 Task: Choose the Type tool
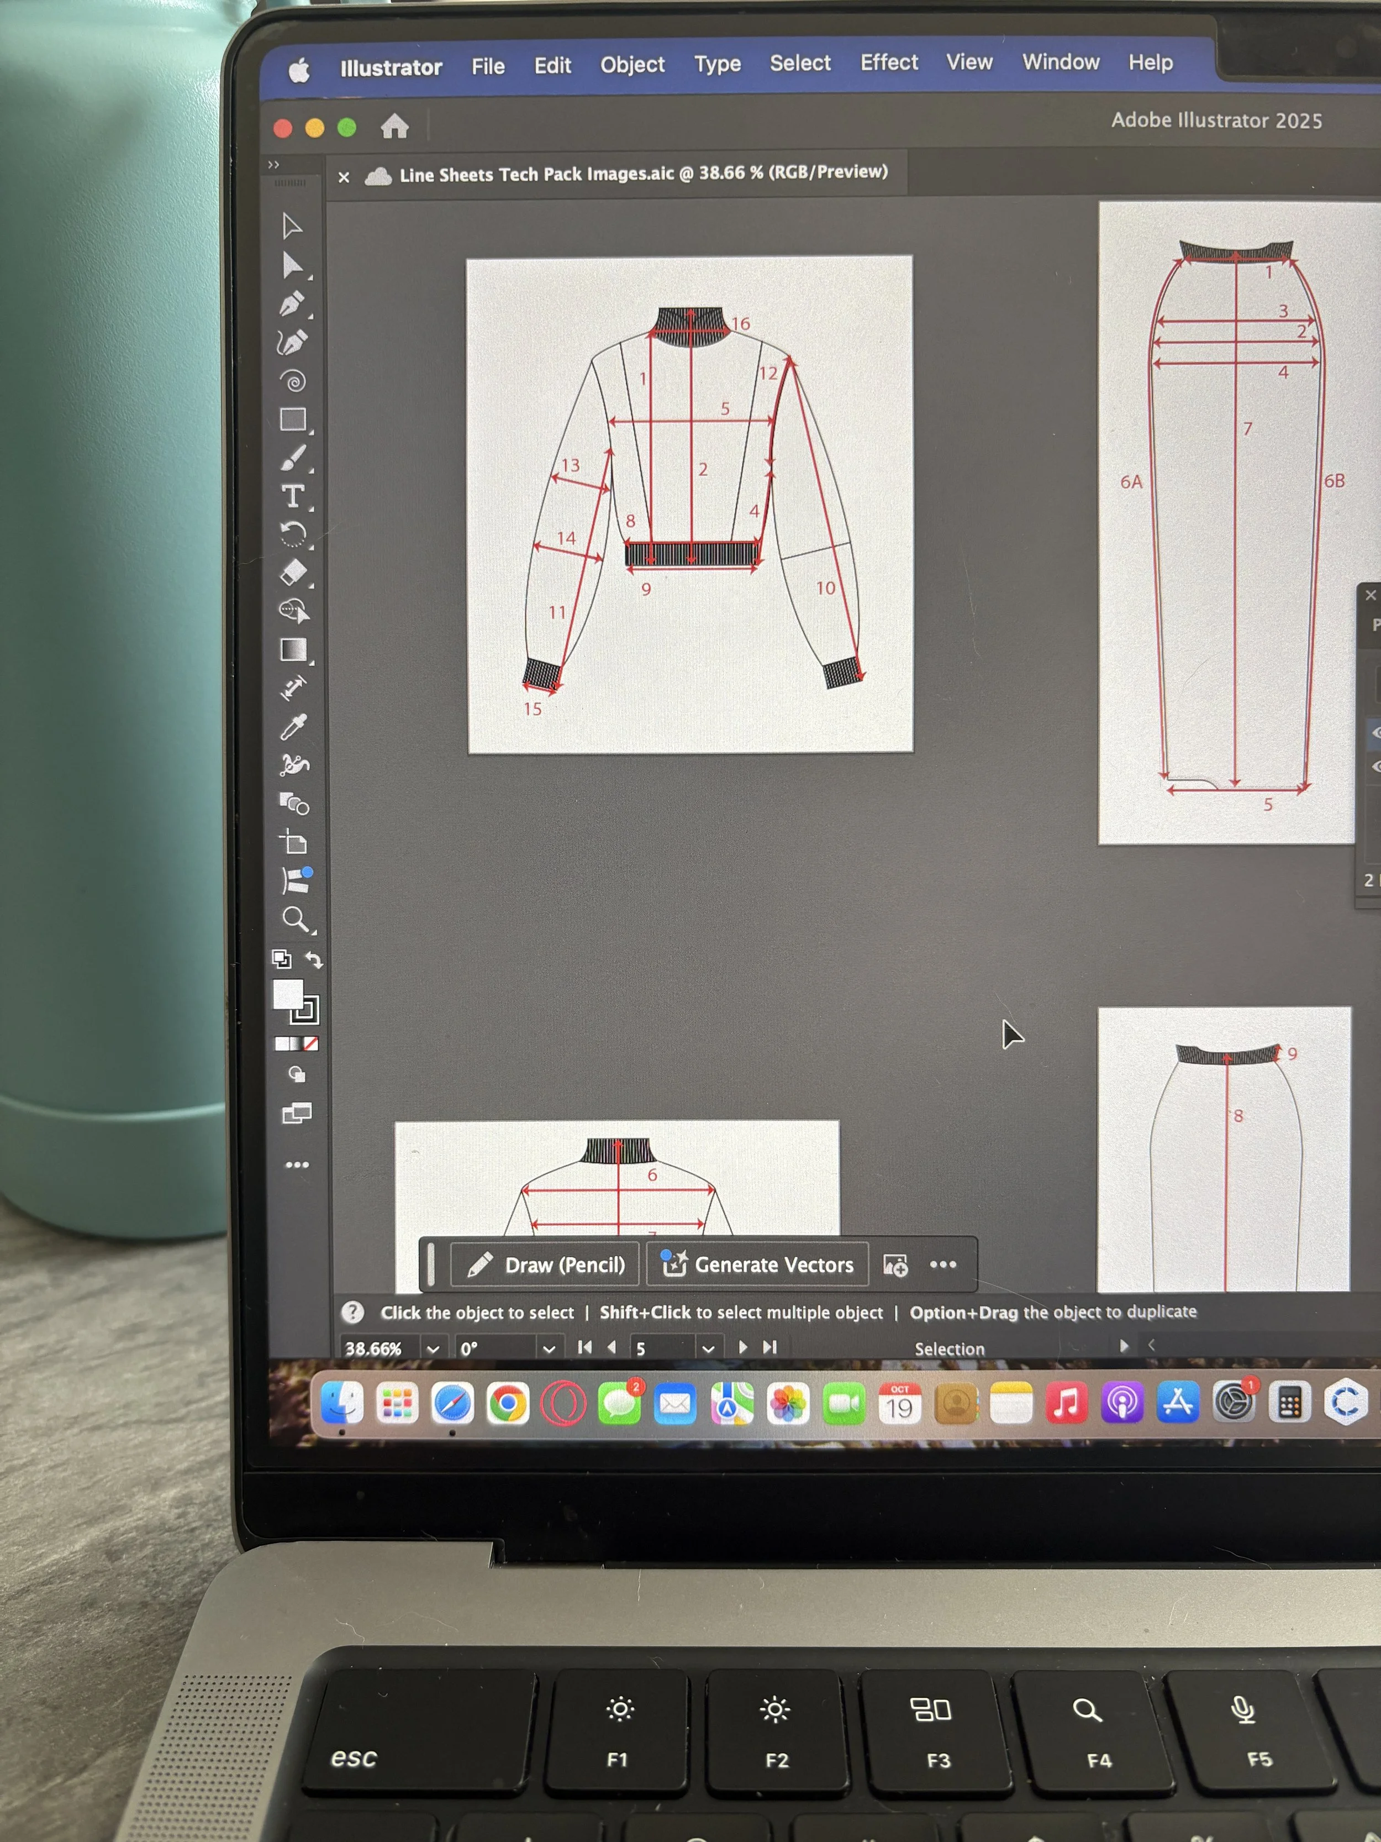[292, 496]
